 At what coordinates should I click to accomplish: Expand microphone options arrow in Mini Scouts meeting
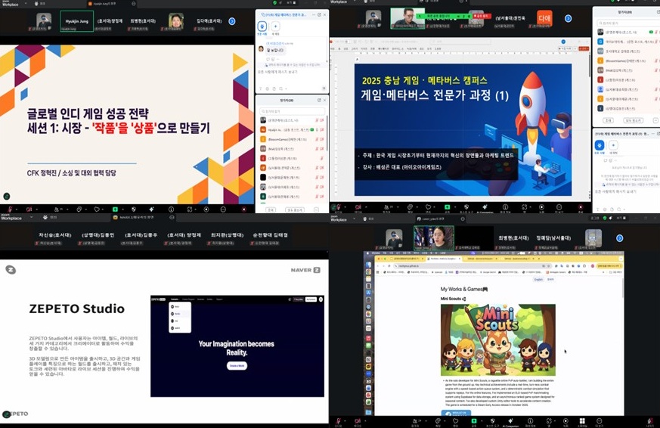tap(345, 421)
